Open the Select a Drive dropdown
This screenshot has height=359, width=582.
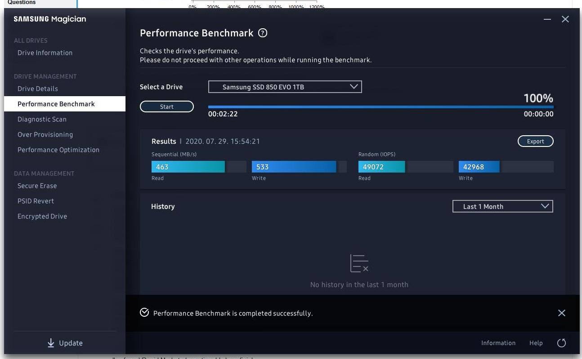point(285,87)
